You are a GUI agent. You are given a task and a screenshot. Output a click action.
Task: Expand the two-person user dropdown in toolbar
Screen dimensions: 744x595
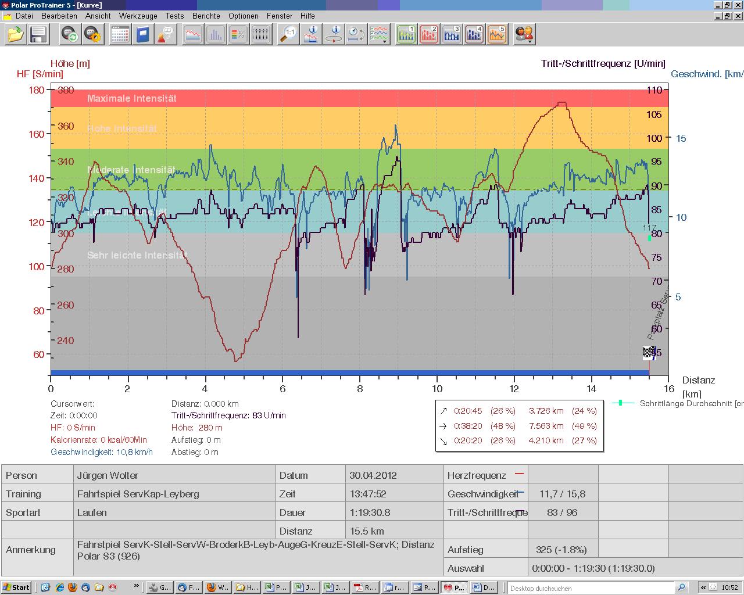(524, 34)
